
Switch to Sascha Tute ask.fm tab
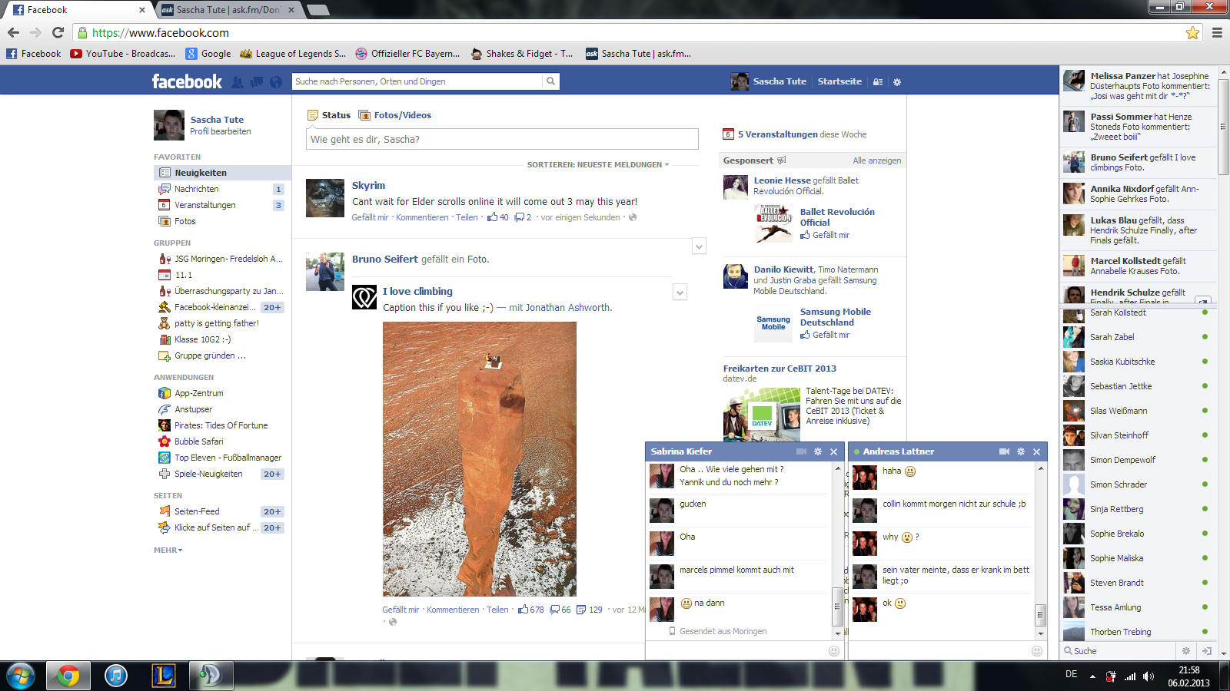point(228,10)
